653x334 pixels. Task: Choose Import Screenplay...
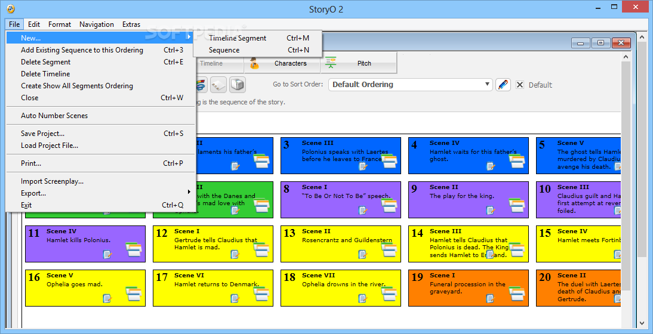tap(101, 181)
